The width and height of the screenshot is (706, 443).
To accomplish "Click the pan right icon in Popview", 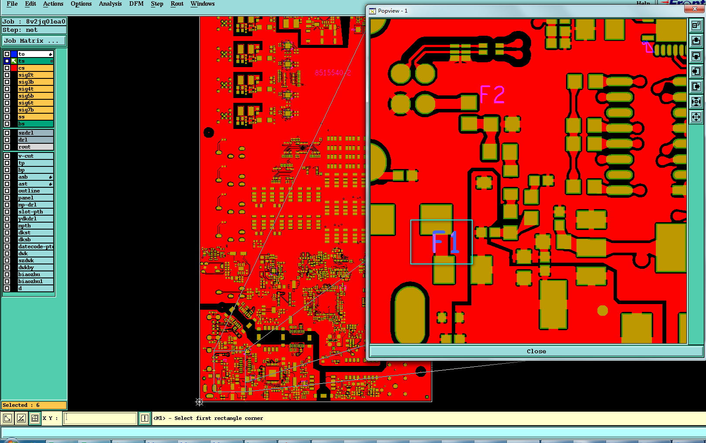I will pyautogui.click(x=696, y=87).
